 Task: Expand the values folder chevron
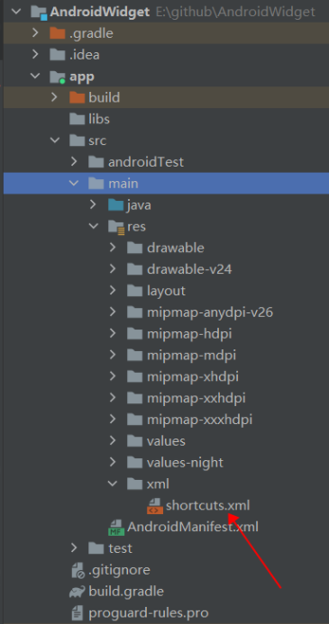pos(113,440)
